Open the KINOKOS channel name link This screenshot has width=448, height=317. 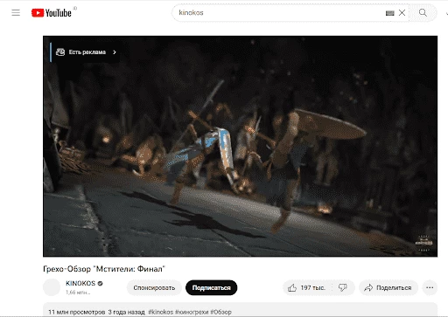[80, 283]
